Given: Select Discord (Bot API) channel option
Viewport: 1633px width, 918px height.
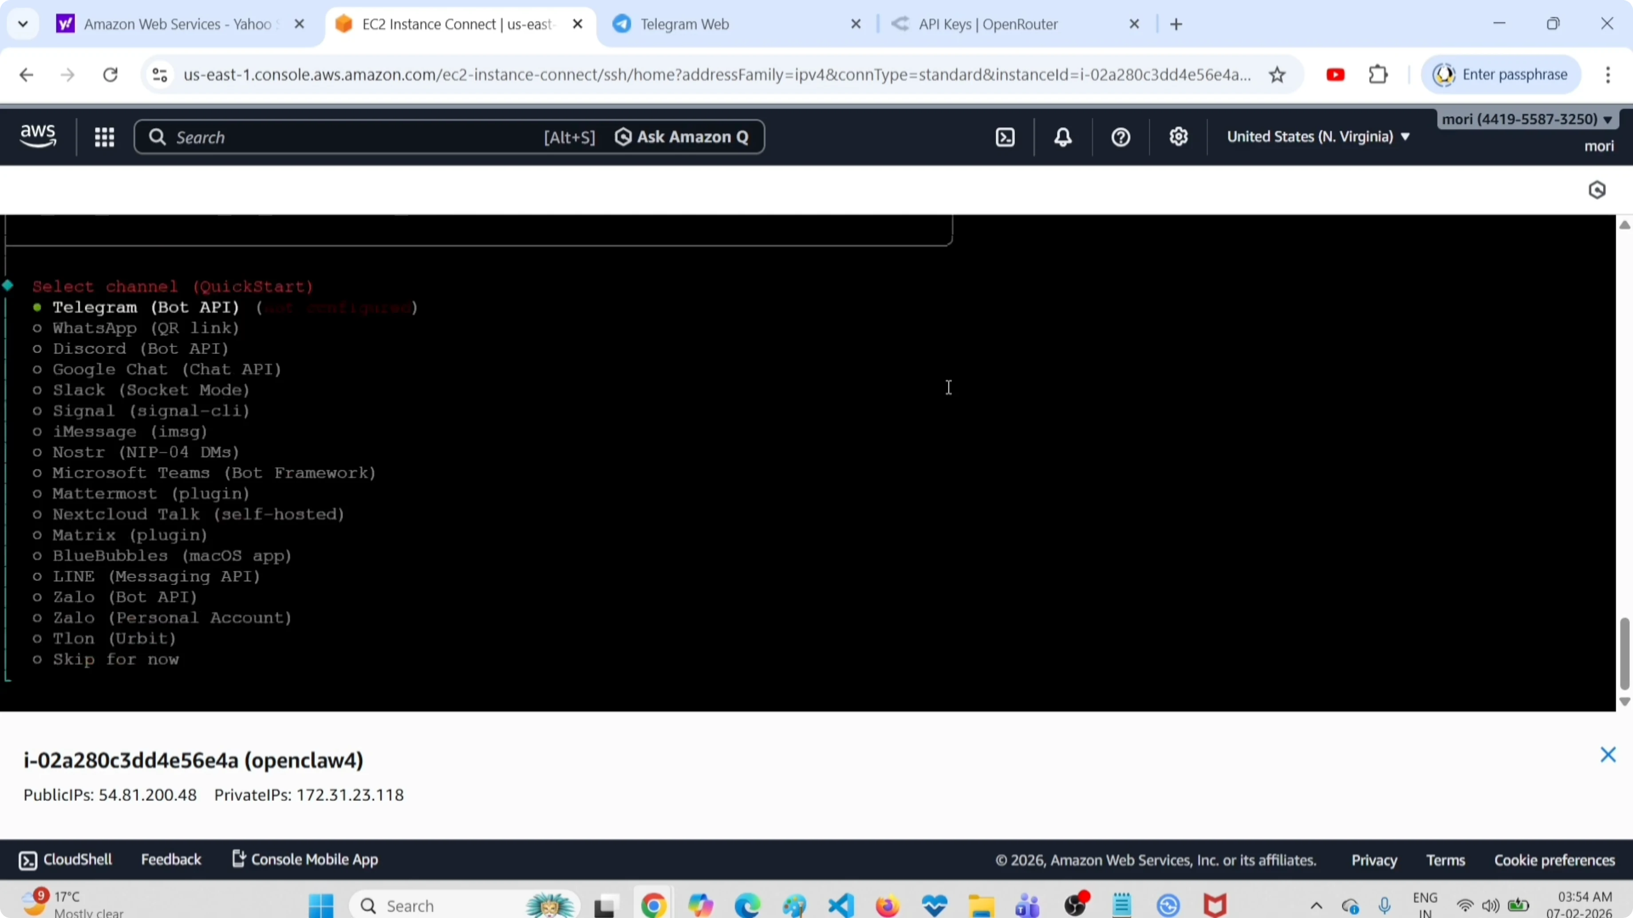Looking at the screenshot, I should pyautogui.click(x=140, y=349).
